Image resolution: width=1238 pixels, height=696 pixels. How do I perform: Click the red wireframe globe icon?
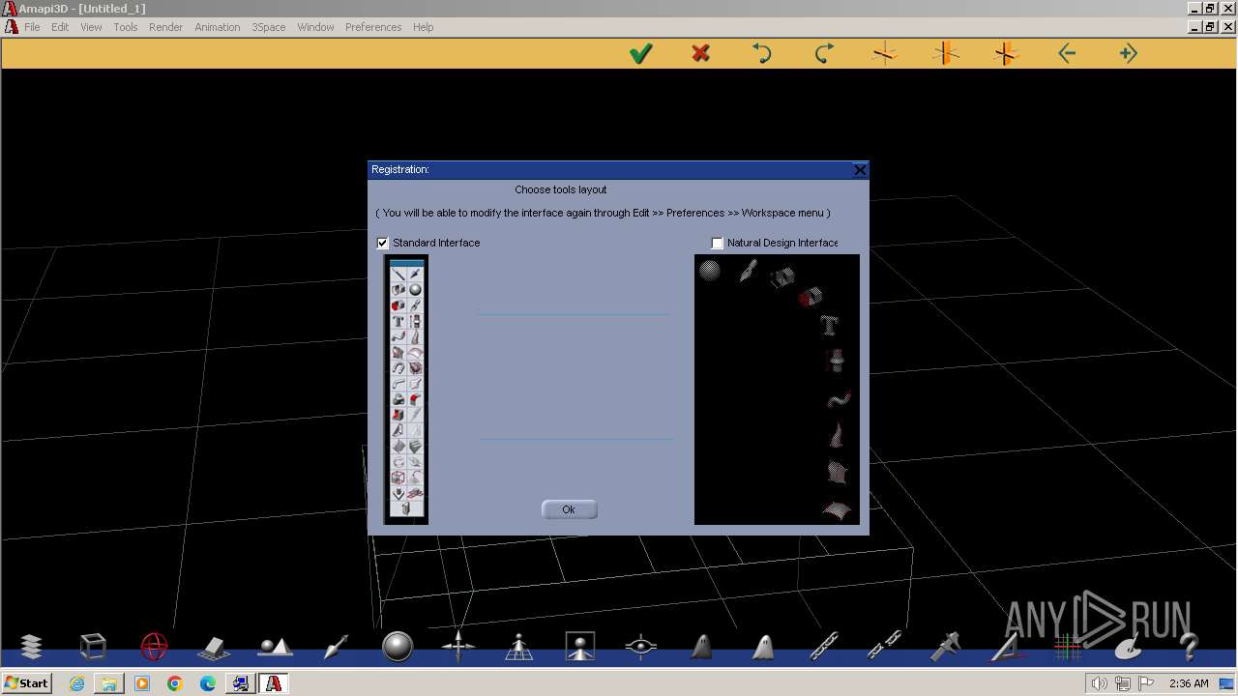tap(154, 646)
